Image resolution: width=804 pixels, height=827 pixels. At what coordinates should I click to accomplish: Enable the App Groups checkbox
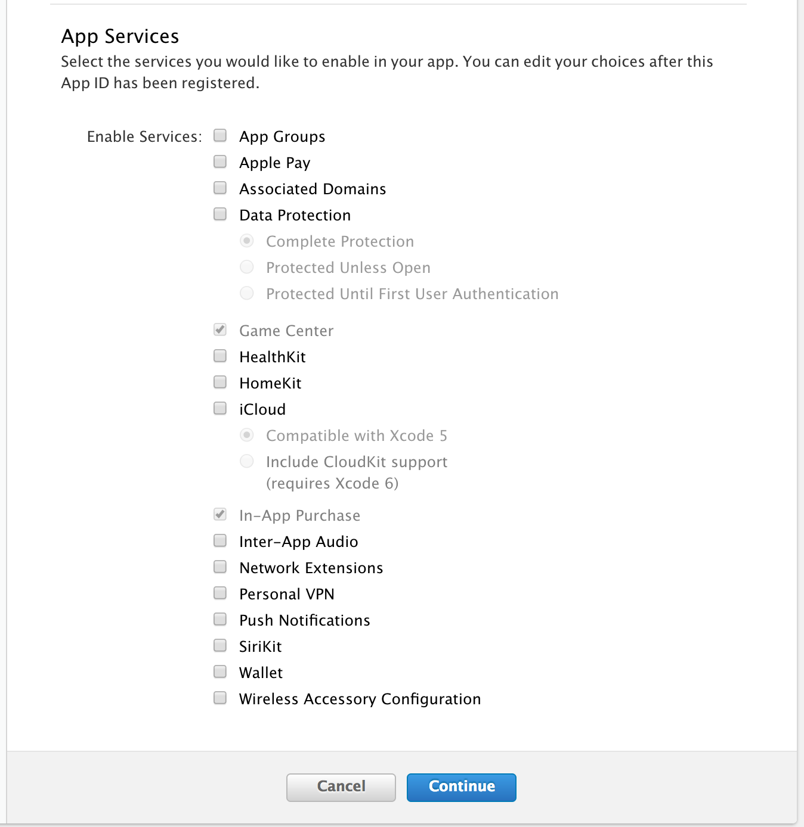tap(220, 135)
